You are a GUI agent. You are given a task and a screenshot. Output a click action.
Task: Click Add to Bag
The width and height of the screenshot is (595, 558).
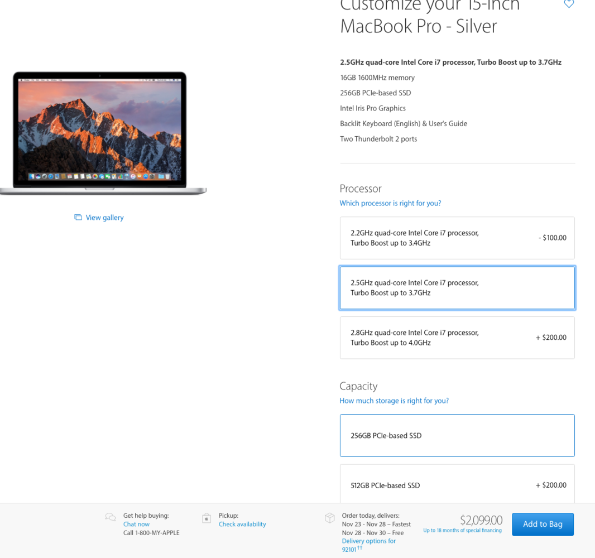pyautogui.click(x=543, y=524)
